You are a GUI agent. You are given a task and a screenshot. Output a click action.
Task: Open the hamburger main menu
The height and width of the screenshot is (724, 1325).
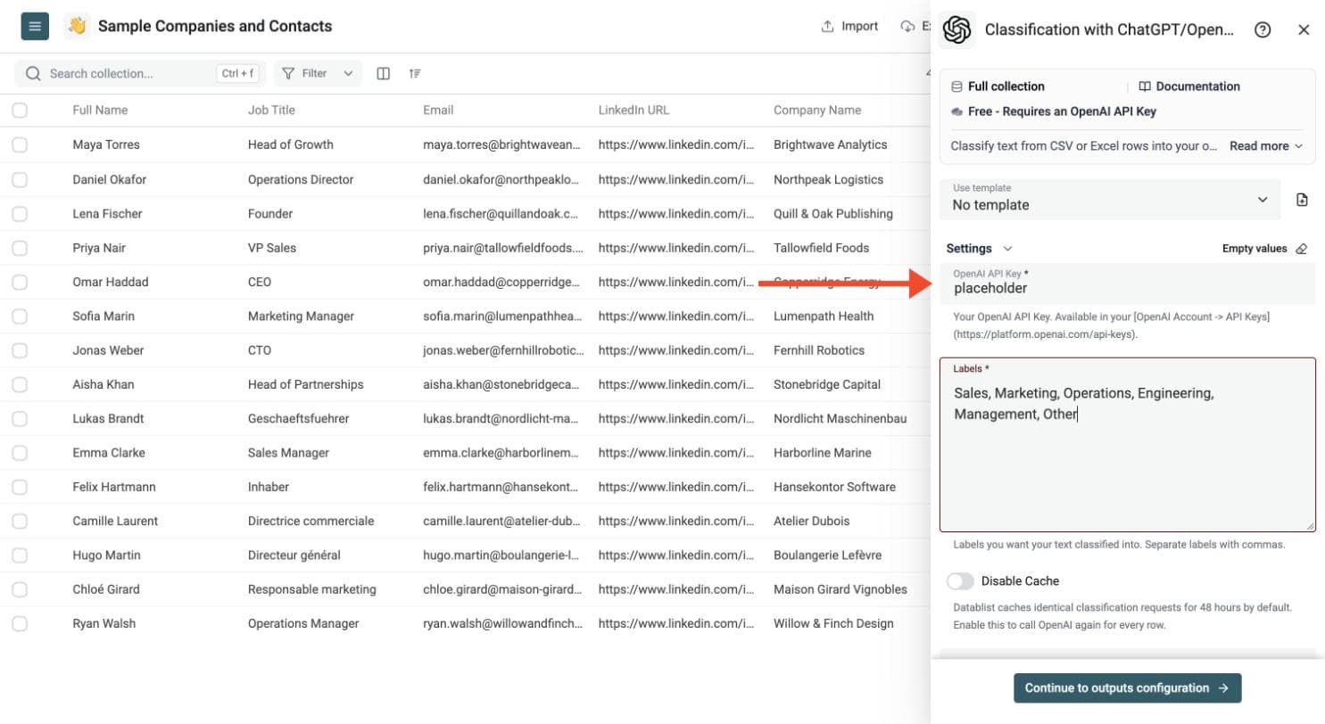[35, 27]
